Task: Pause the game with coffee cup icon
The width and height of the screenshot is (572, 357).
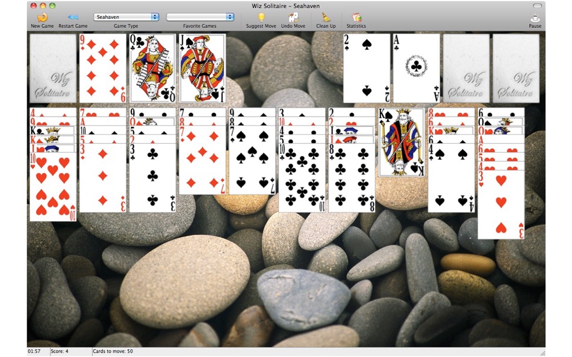Action: pyautogui.click(x=535, y=18)
